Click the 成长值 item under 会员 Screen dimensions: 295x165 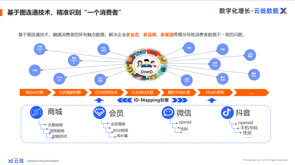click(x=122, y=136)
